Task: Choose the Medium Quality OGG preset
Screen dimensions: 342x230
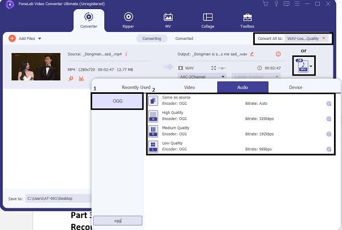Action: point(241,131)
